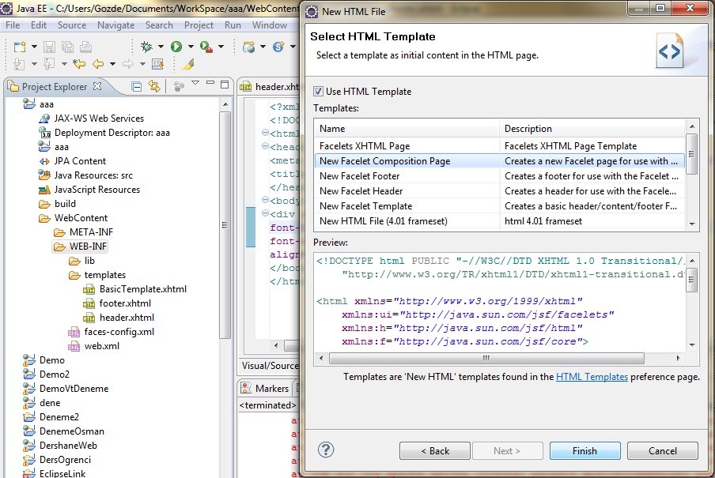
Task: Open the Debug dropdown arrow
Action: (x=161, y=47)
